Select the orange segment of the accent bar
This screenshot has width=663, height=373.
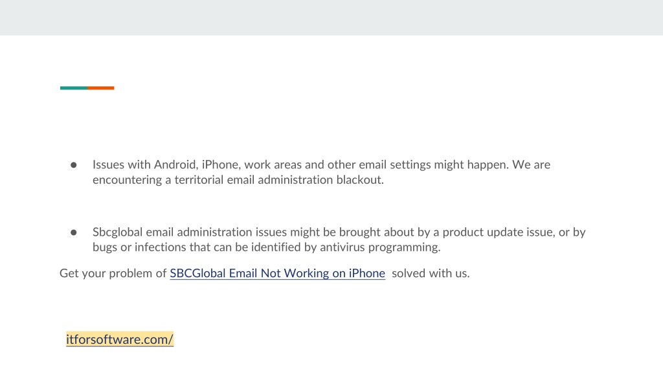[100, 88]
